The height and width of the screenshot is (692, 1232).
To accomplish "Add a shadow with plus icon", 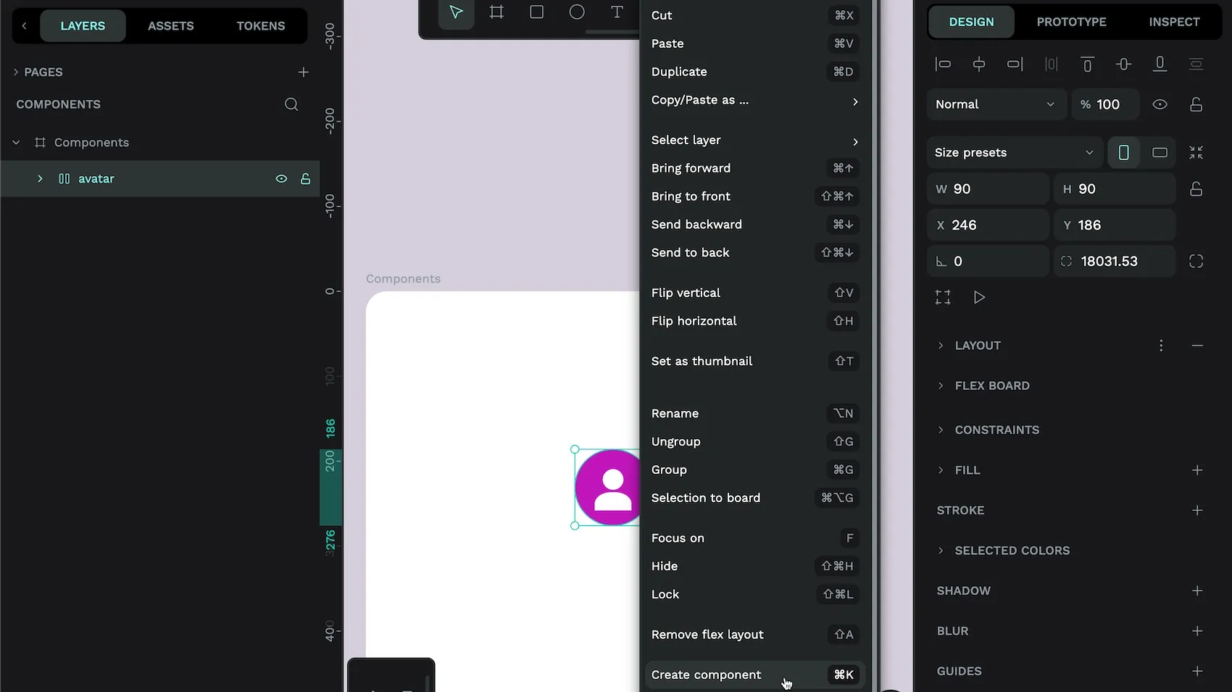I will (x=1197, y=591).
